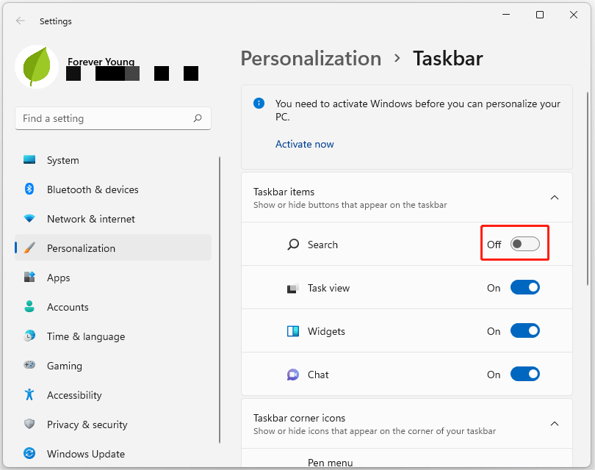Turn off the Task view toggle

pyautogui.click(x=525, y=287)
